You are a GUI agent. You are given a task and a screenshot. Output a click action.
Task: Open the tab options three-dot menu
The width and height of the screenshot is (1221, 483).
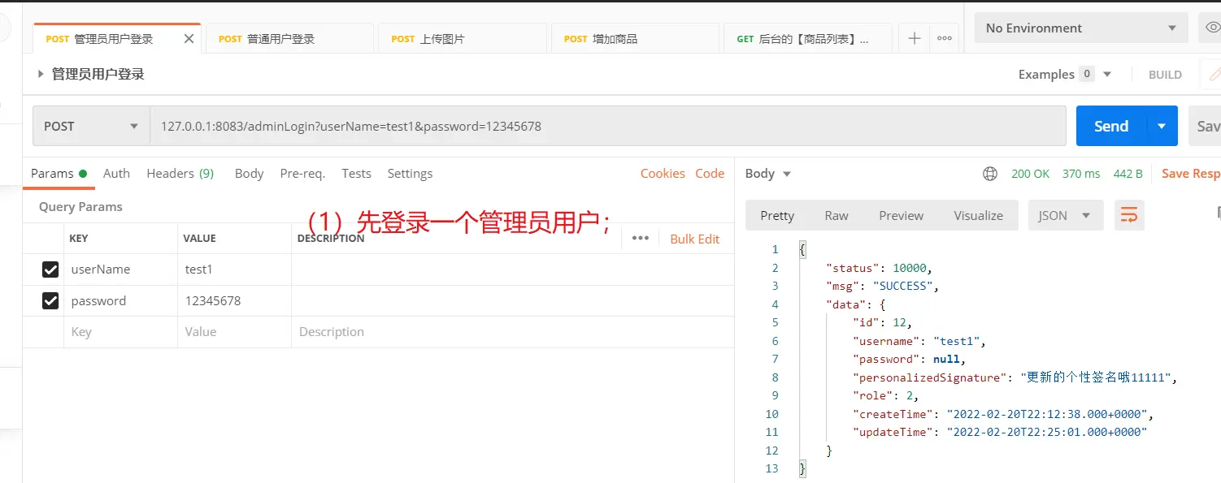point(945,38)
